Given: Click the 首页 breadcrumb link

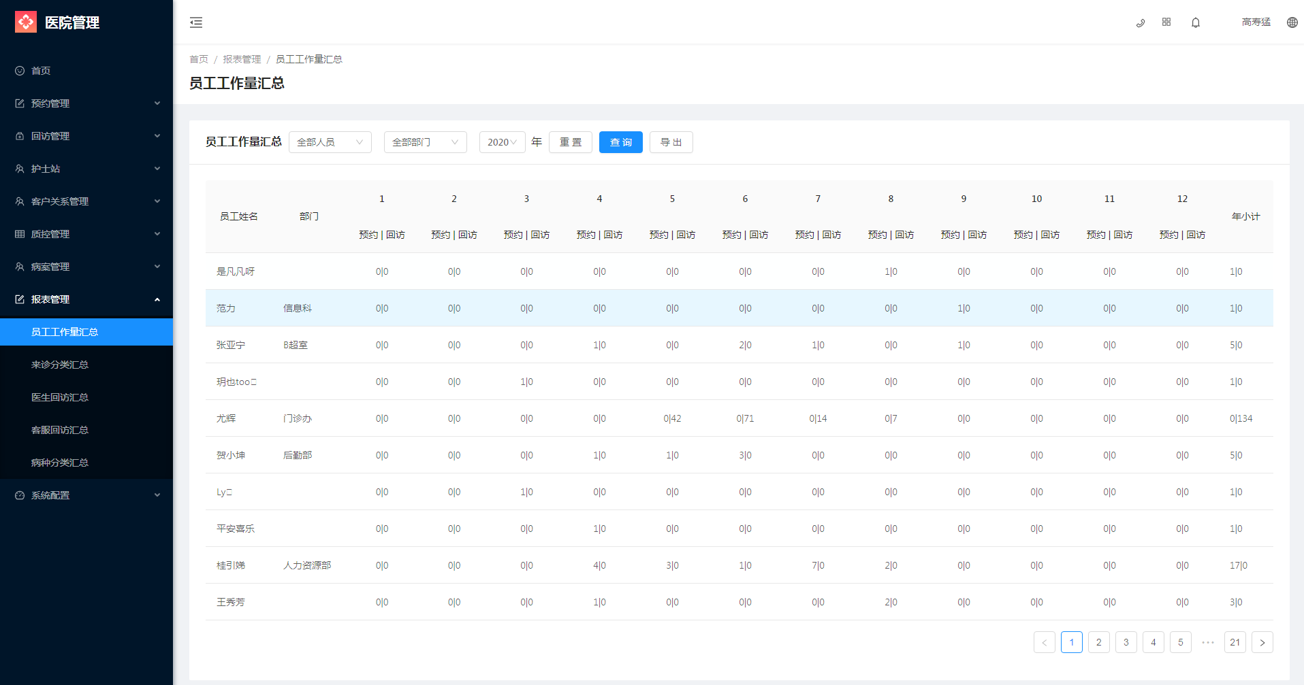Looking at the screenshot, I should (199, 59).
